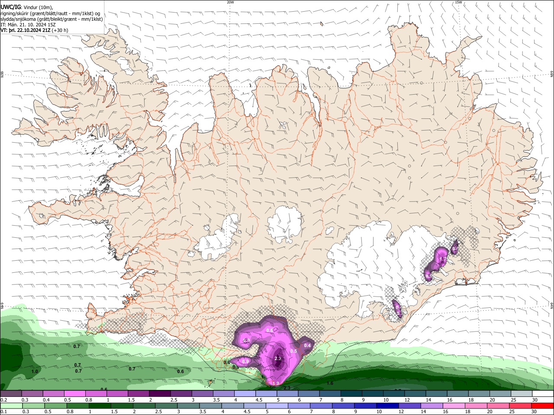
Task: Click the 18 label under snow scale
Action: click(x=471, y=400)
